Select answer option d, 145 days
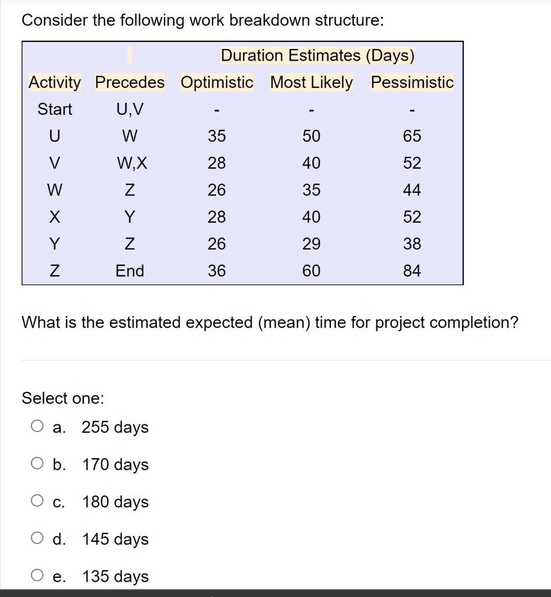This screenshot has width=551, height=597. click(x=37, y=538)
